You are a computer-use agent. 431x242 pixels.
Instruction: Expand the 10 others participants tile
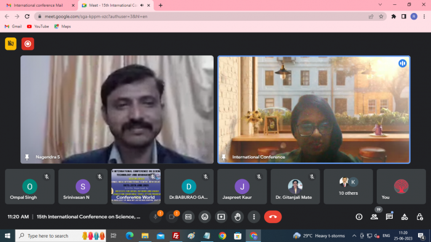coord(348,186)
